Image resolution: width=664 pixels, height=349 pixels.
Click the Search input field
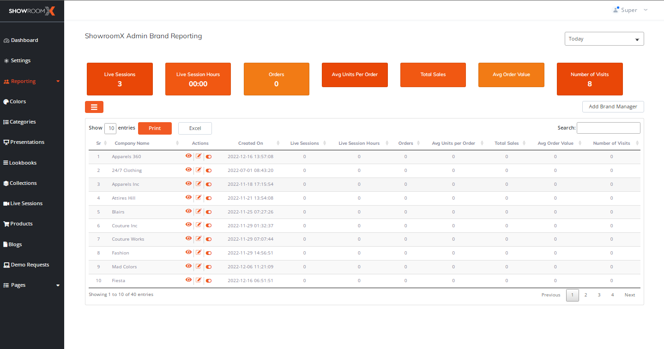[x=609, y=128]
